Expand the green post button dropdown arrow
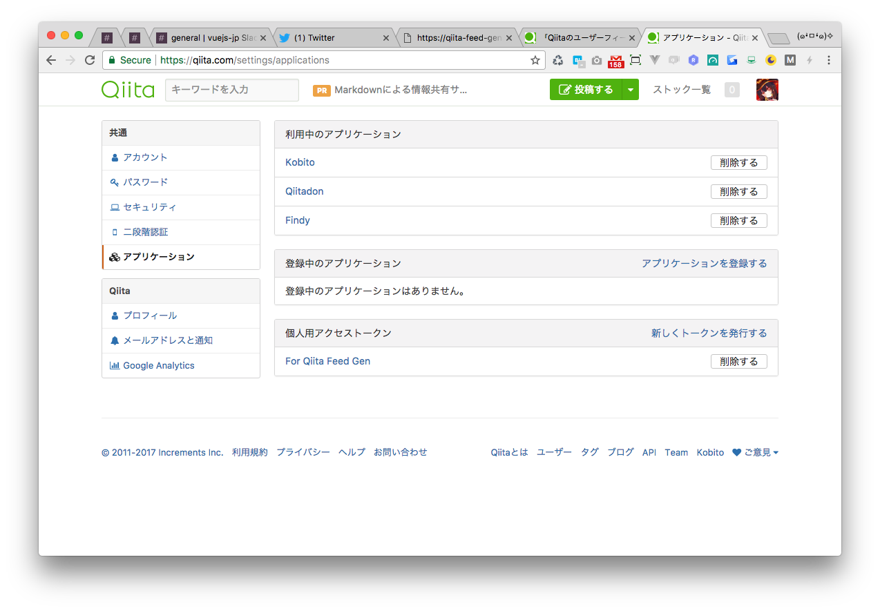 pos(630,89)
